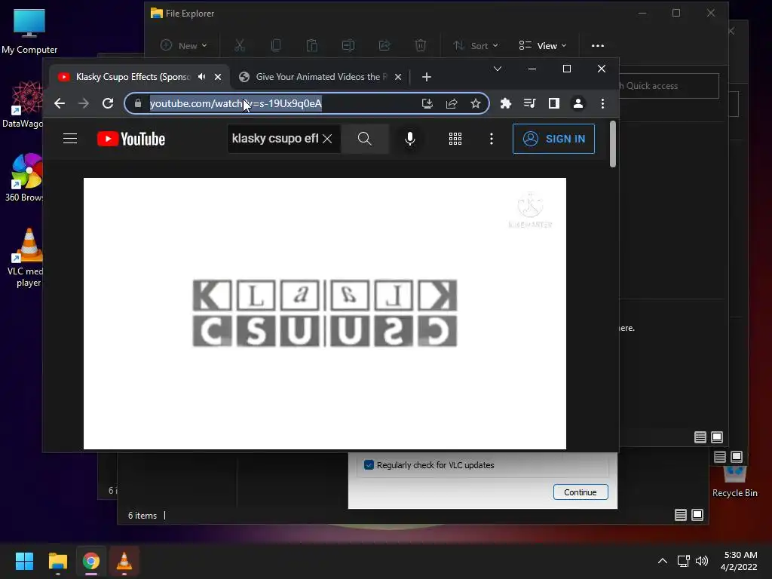Clear the YouTube search box text

coord(327,139)
